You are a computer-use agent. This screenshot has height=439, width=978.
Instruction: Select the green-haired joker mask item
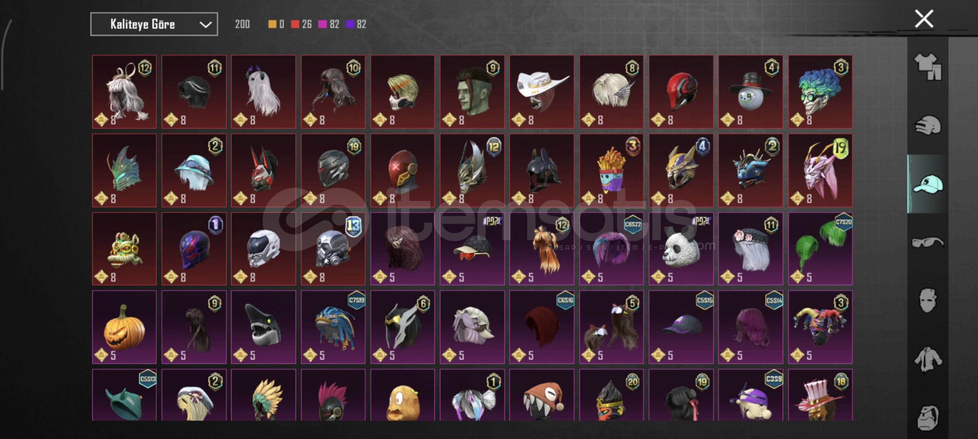(820, 92)
